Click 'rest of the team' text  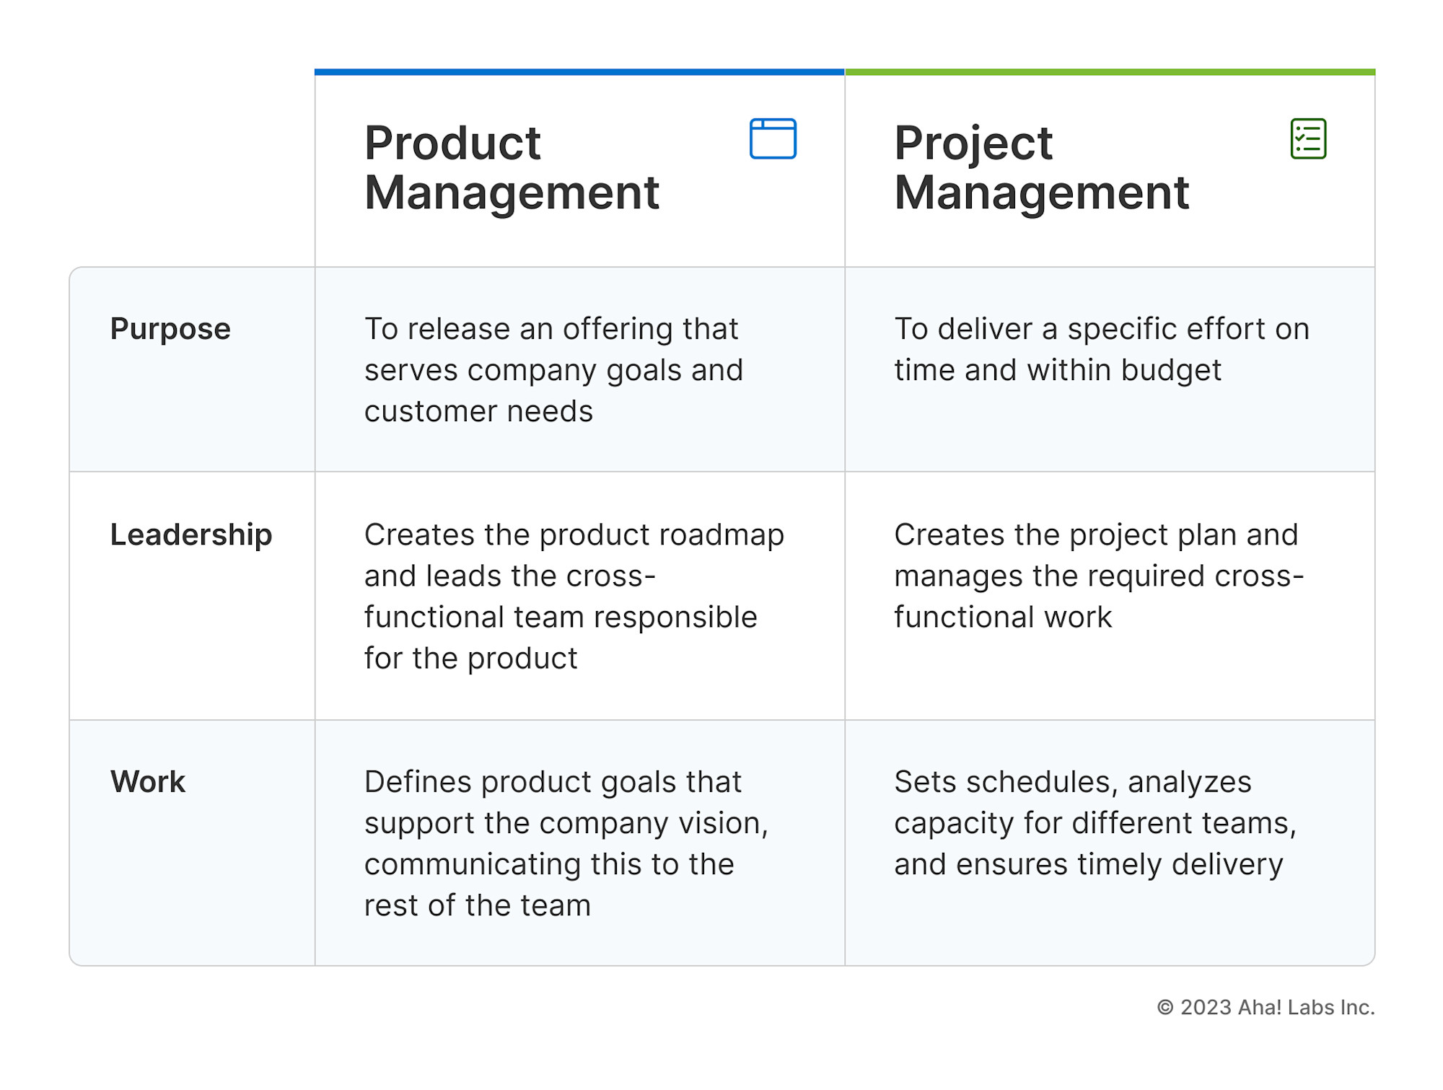(478, 905)
